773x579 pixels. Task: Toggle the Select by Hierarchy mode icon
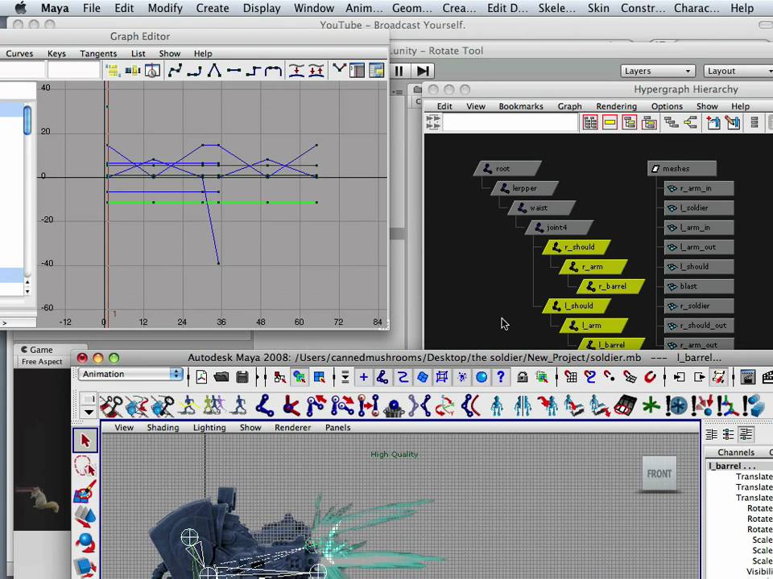[279, 377]
